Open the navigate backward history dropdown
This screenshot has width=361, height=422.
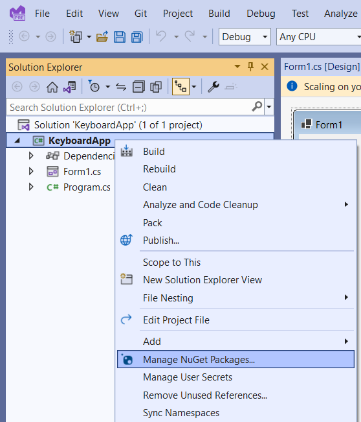(38, 36)
